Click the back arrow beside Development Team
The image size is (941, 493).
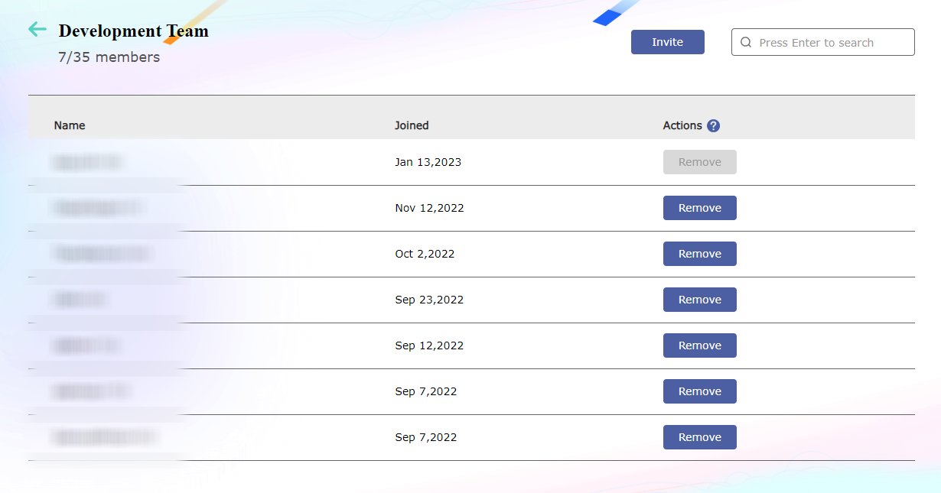[x=37, y=30]
